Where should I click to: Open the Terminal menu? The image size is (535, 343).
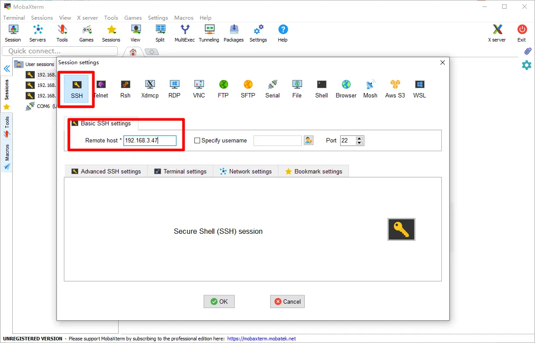point(14,18)
